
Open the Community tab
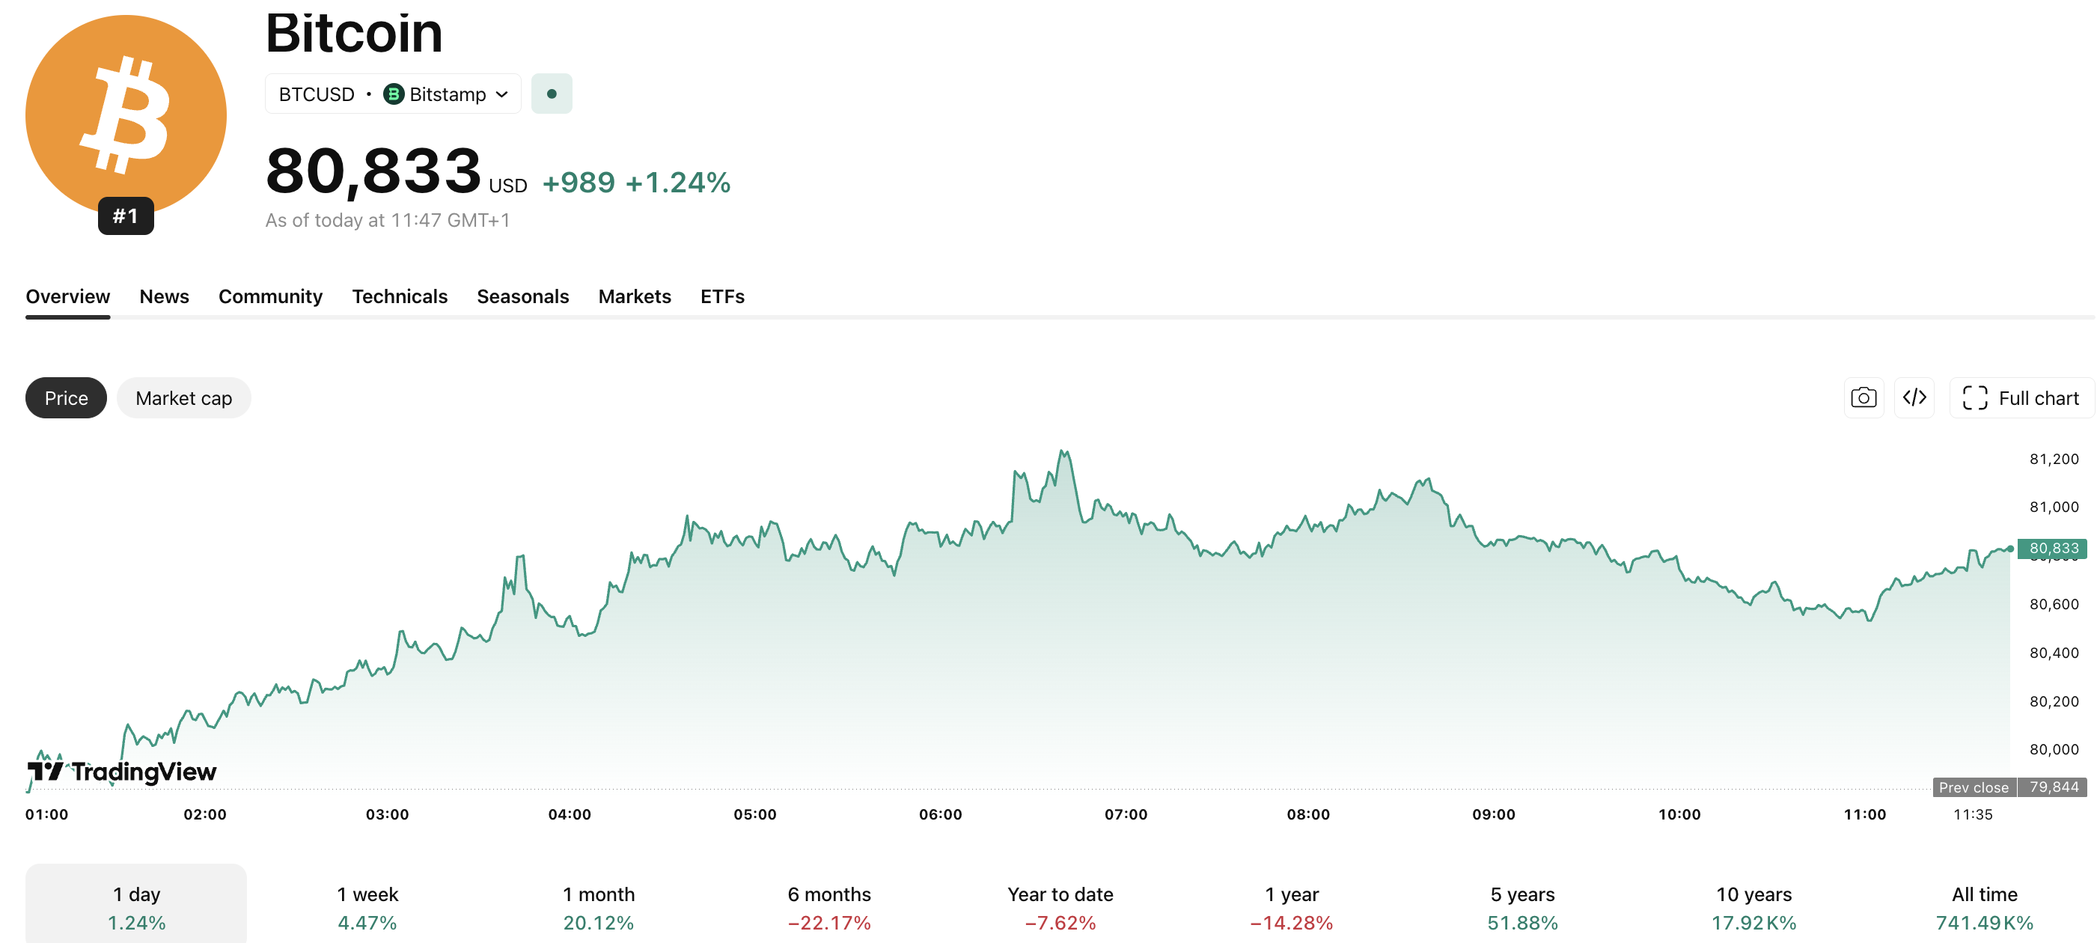coord(270,296)
